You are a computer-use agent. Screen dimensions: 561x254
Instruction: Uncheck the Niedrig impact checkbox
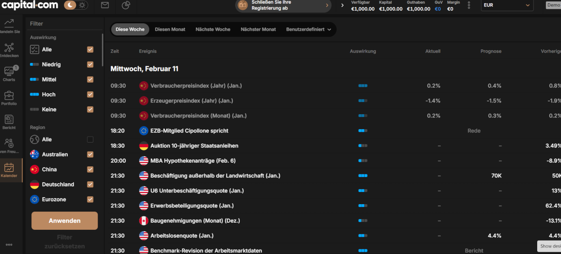click(90, 65)
